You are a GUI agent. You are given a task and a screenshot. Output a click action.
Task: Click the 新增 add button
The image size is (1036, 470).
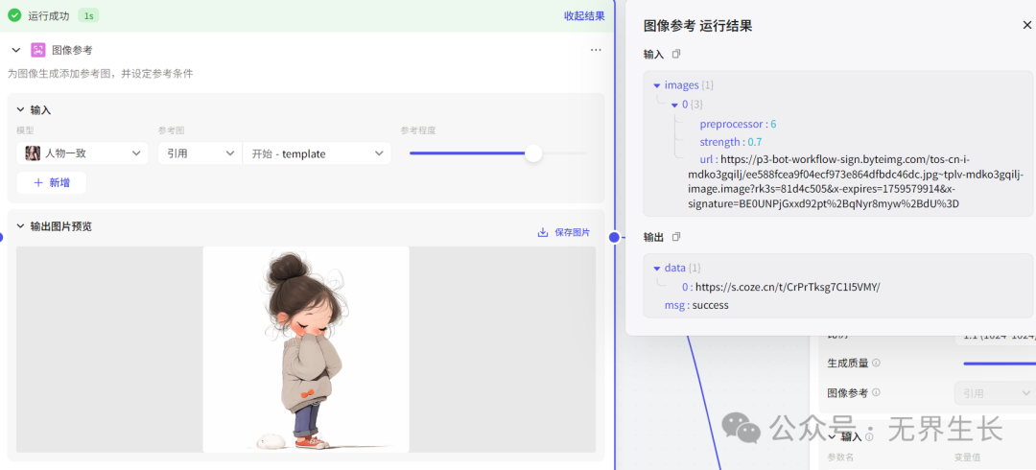(x=52, y=183)
